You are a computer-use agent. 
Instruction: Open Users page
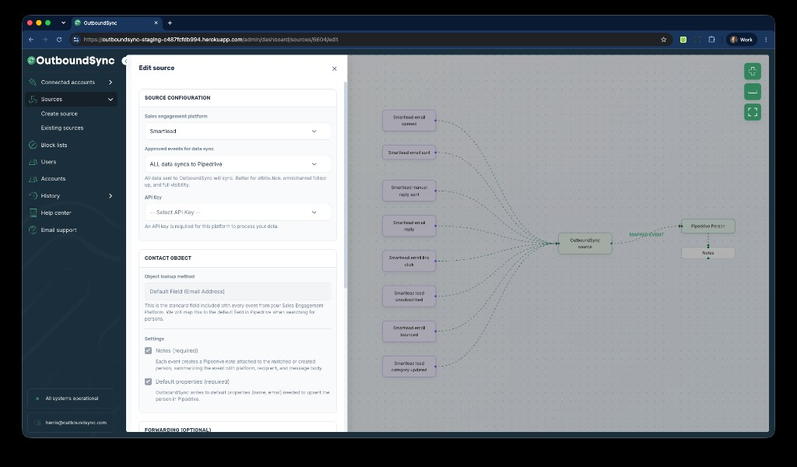[x=48, y=162]
